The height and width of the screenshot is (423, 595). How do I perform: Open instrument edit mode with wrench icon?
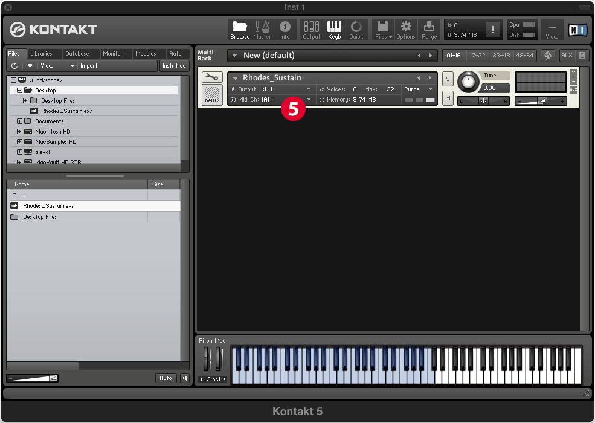click(x=212, y=77)
